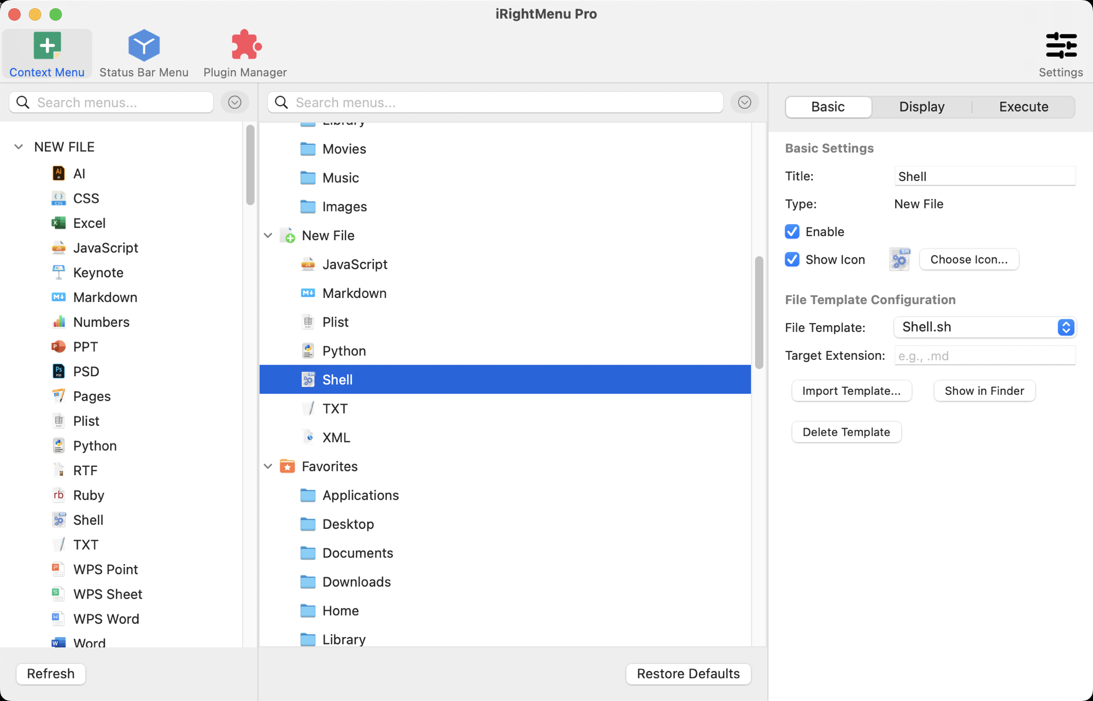Click the left panel scrollbar

pyautogui.click(x=250, y=165)
